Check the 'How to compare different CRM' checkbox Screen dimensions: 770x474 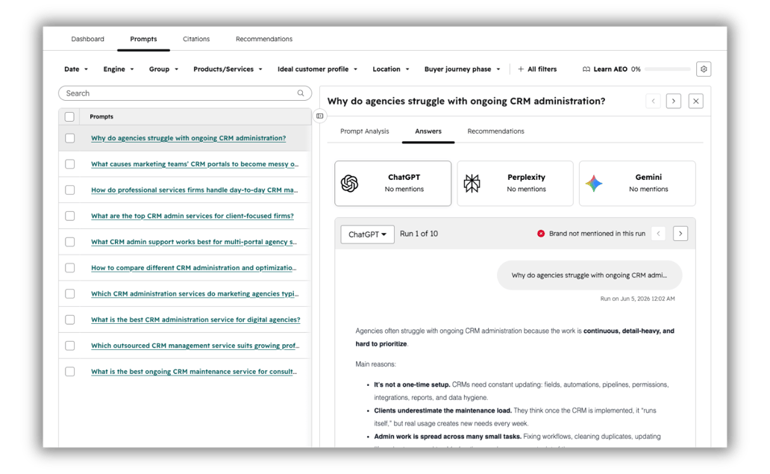point(69,268)
